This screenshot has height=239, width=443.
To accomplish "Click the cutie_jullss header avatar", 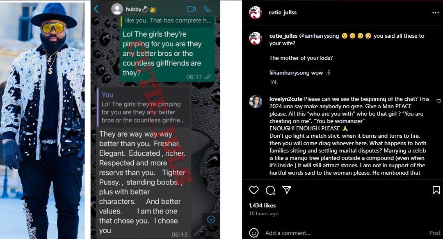I will tap(256, 12).
